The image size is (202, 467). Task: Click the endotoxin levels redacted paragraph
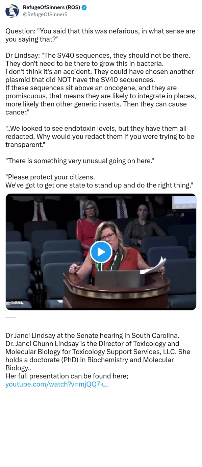point(100,137)
